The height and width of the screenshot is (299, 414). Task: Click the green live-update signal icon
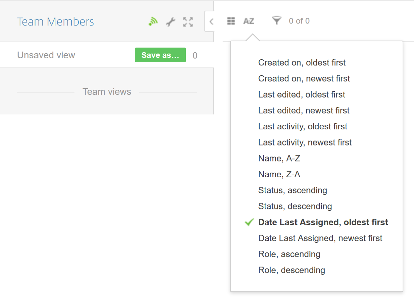153,21
